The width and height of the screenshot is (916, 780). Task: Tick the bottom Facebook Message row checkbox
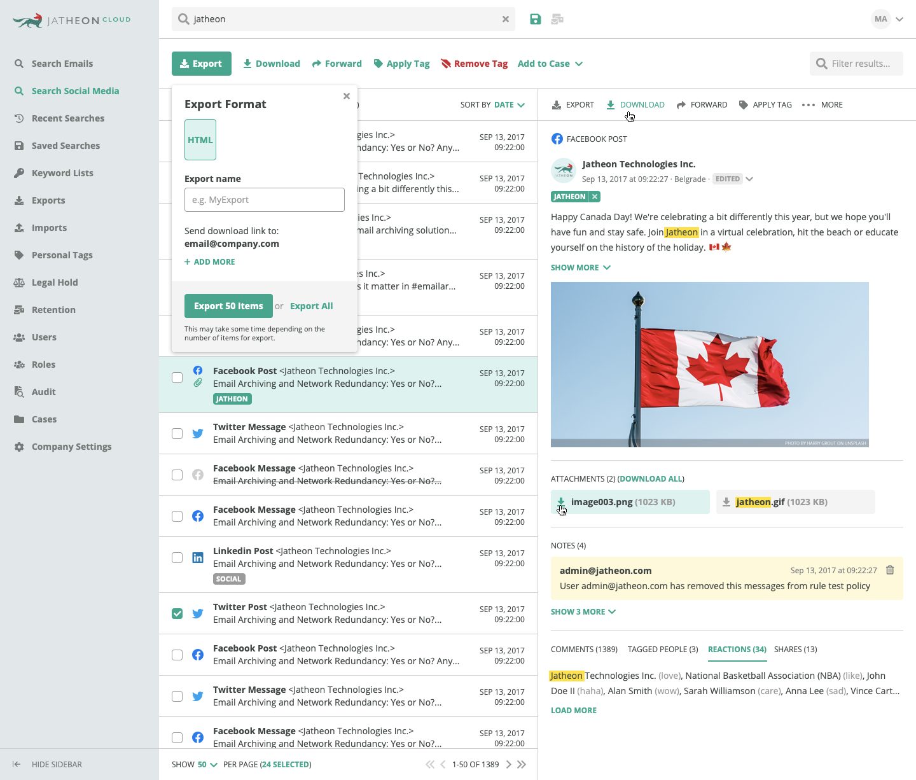pyautogui.click(x=177, y=738)
